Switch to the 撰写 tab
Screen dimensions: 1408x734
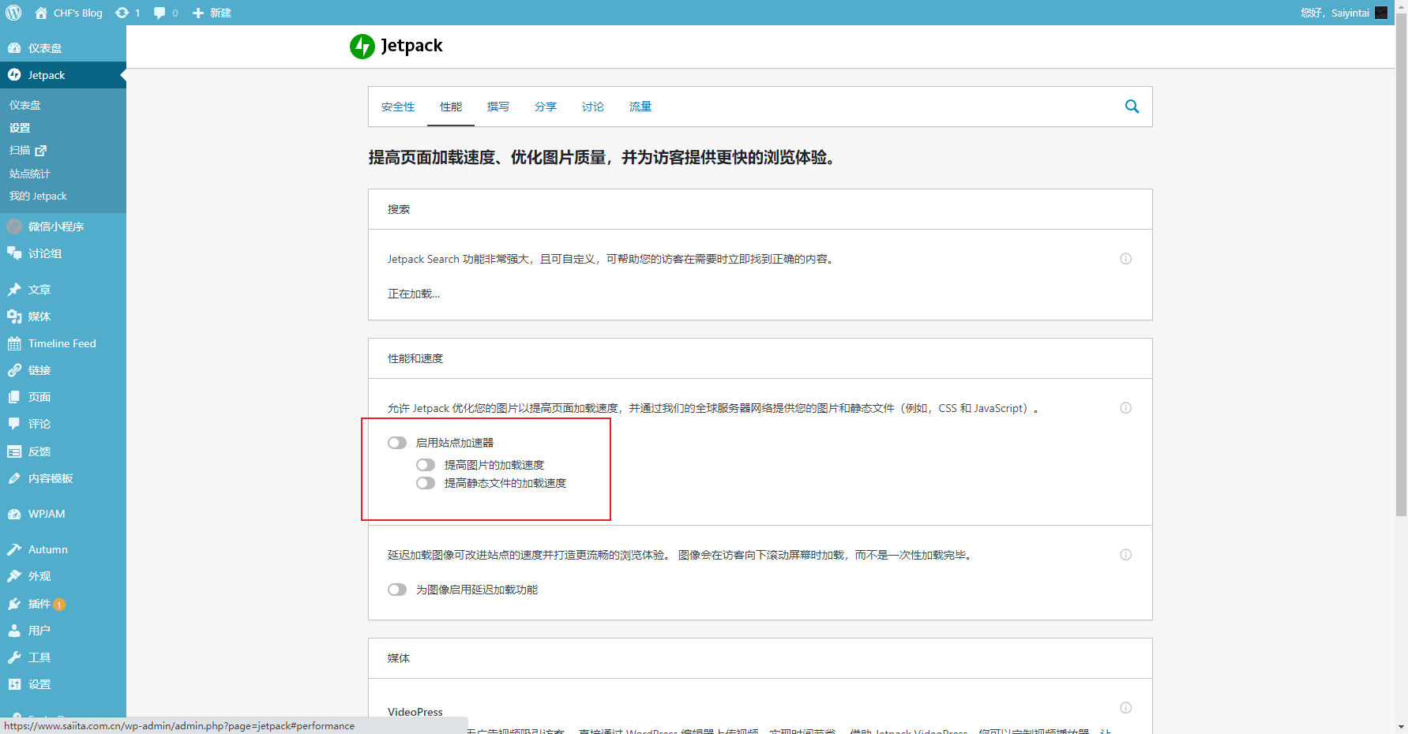497,107
